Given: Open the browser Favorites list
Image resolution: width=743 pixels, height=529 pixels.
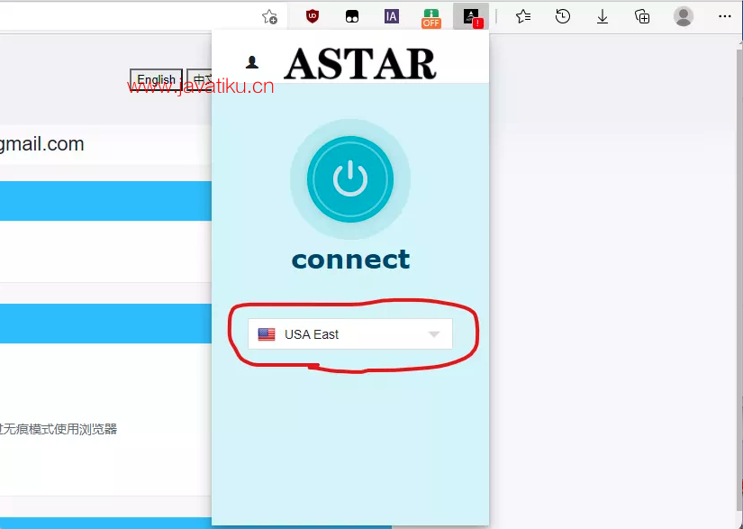Looking at the screenshot, I should tap(523, 16).
